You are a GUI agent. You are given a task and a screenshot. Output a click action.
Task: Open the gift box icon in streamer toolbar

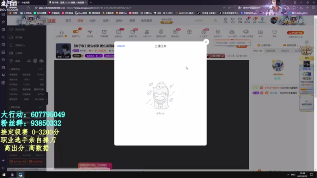[x=189, y=32]
